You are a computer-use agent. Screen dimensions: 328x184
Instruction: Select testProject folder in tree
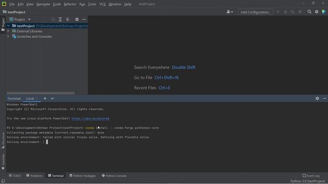[26, 26]
